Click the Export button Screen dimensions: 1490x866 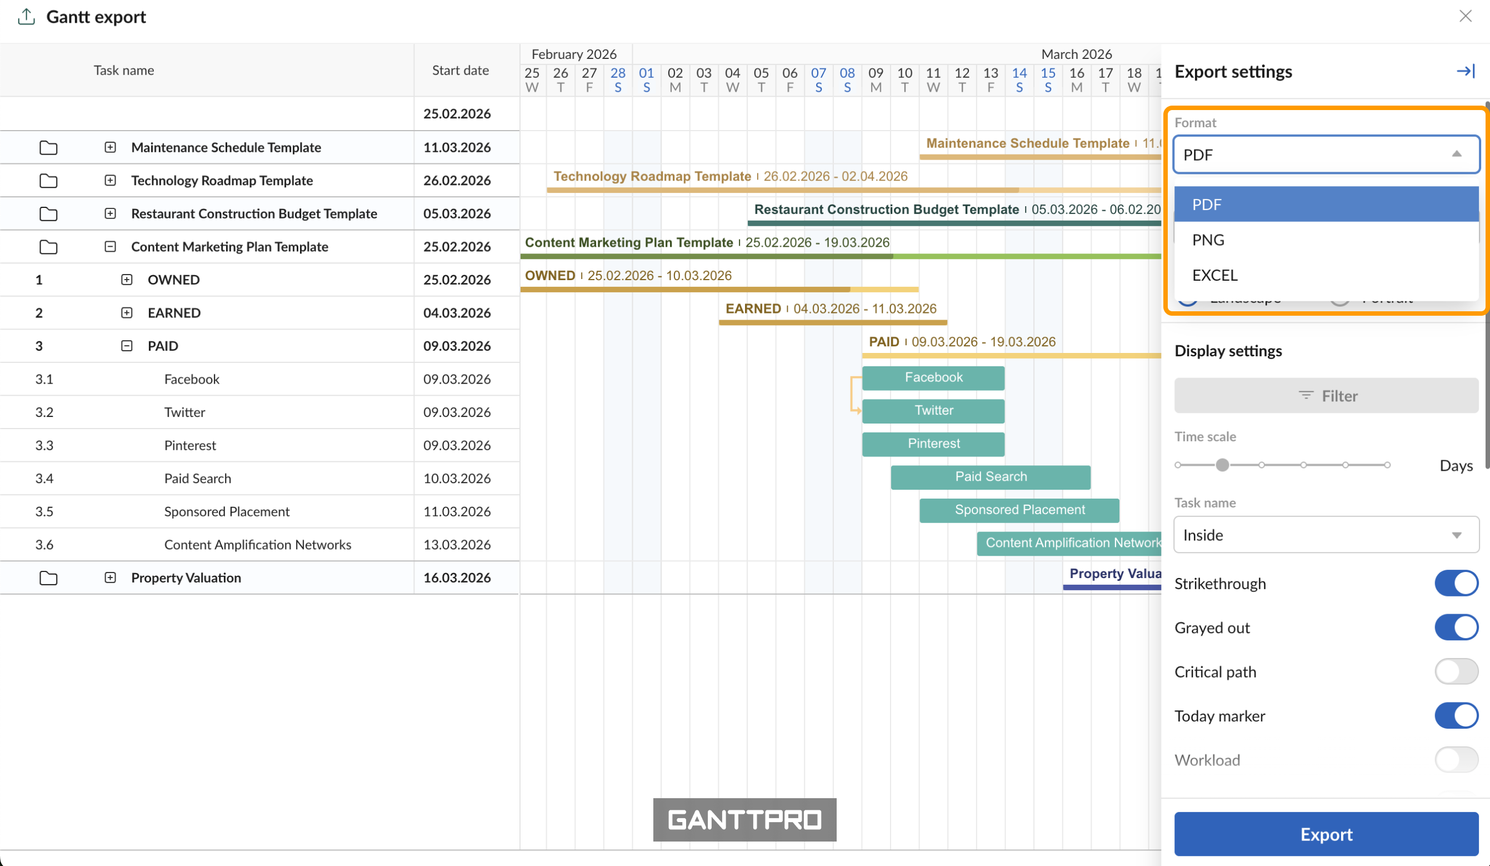tap(1326, 834)
